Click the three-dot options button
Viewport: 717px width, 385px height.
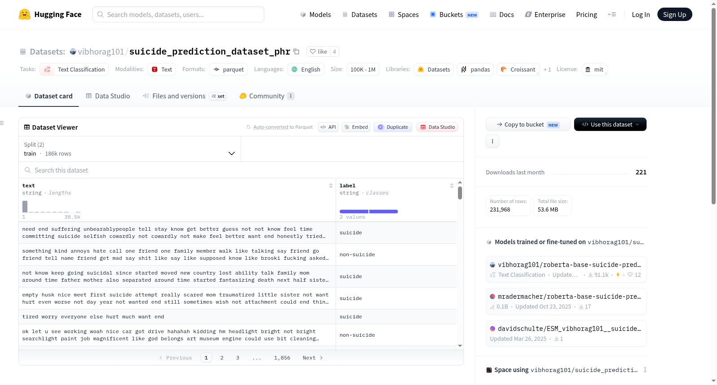click(492, 141)
